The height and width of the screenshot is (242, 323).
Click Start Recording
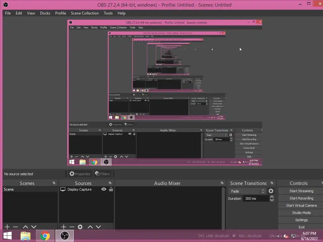pyautogui.click(x=301, y=198)
